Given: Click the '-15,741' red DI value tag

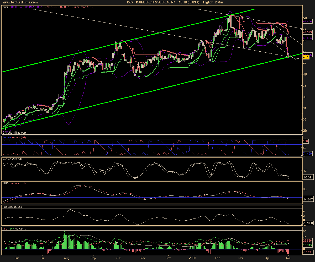Looking at the screenshot, I should 308,252.
